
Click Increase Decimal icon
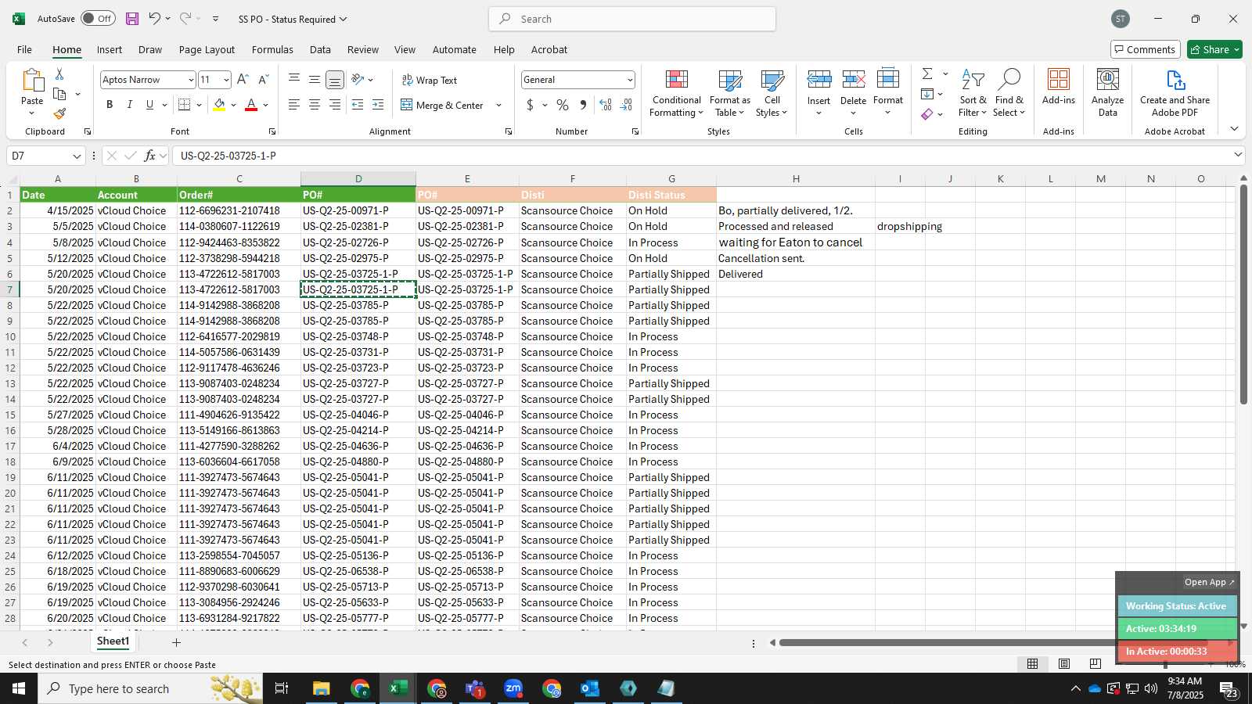click(x=606, y=105)
